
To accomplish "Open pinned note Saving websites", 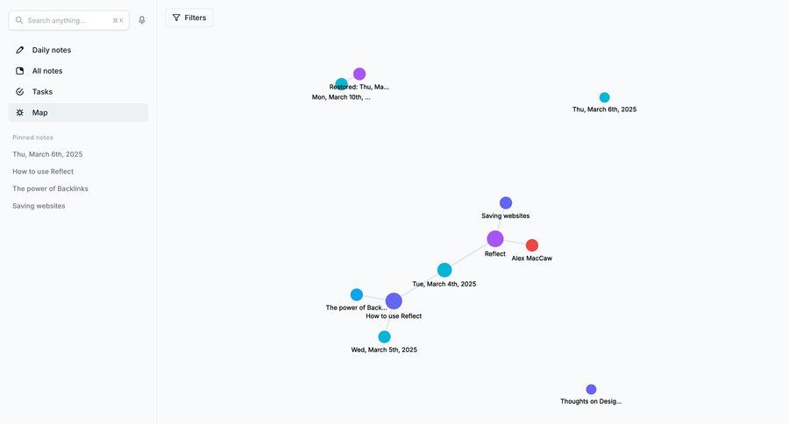I will click(x=39, y=206).
